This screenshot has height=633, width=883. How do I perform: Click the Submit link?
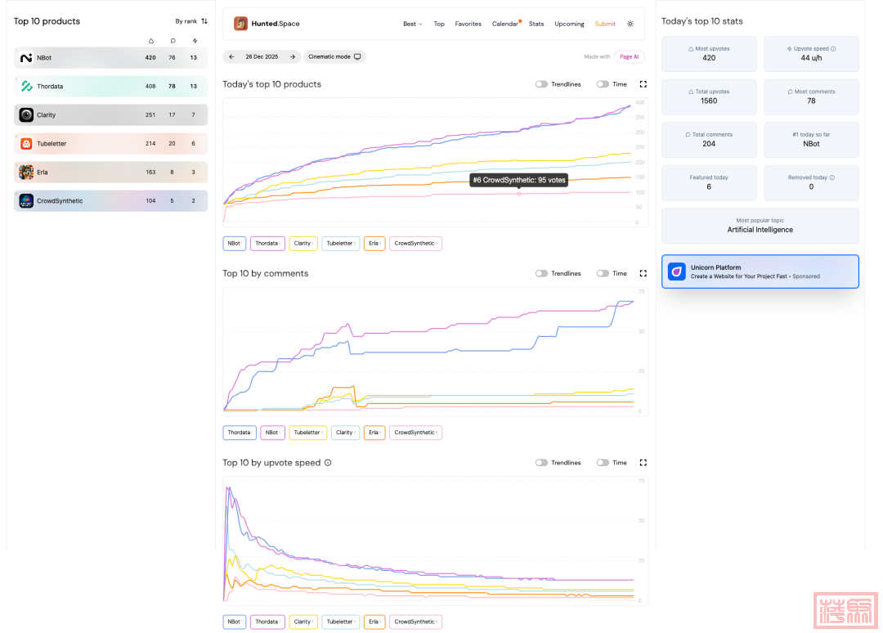pyautogui.click(x=605, y=24)
